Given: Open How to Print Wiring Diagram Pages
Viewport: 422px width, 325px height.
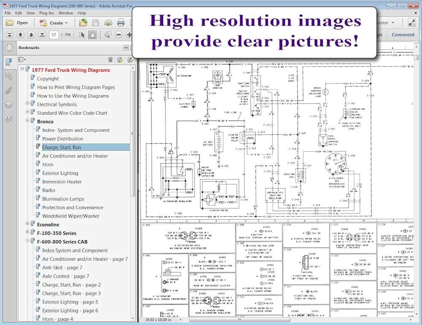Looking at the screenshot, I should [x=76, y=87].
